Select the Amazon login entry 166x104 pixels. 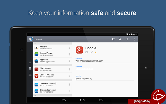click(52, 48)
